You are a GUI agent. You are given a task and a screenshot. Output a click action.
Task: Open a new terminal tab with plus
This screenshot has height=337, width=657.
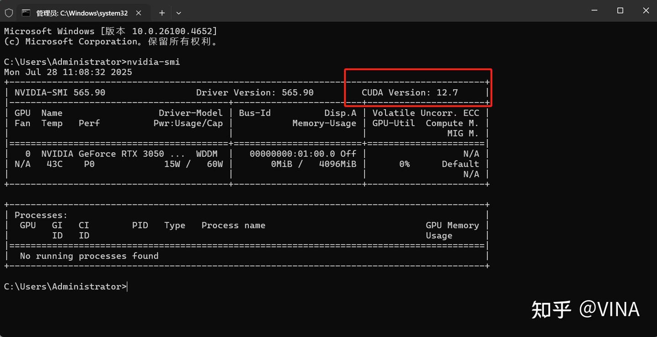pos(162,13)
